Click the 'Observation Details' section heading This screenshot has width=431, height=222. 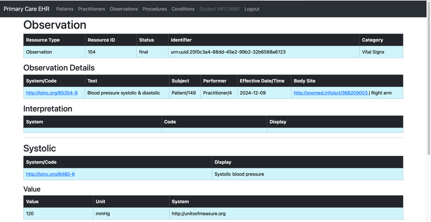(x=59, y=68)
